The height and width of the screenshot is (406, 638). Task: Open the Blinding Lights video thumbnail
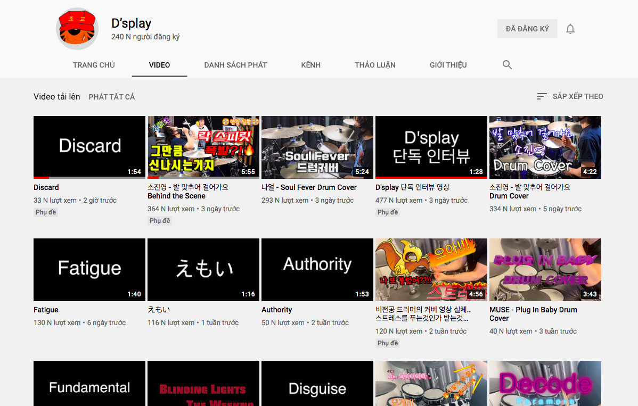click(203, 383)
